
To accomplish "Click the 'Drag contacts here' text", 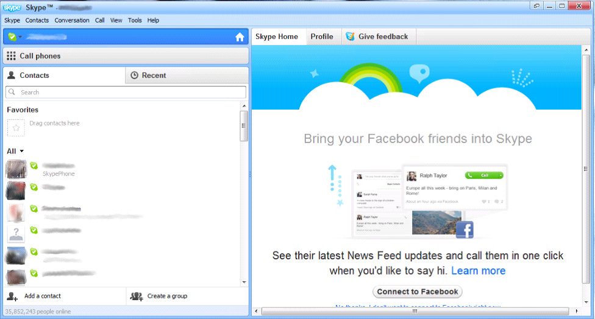I will click(55, 123).
